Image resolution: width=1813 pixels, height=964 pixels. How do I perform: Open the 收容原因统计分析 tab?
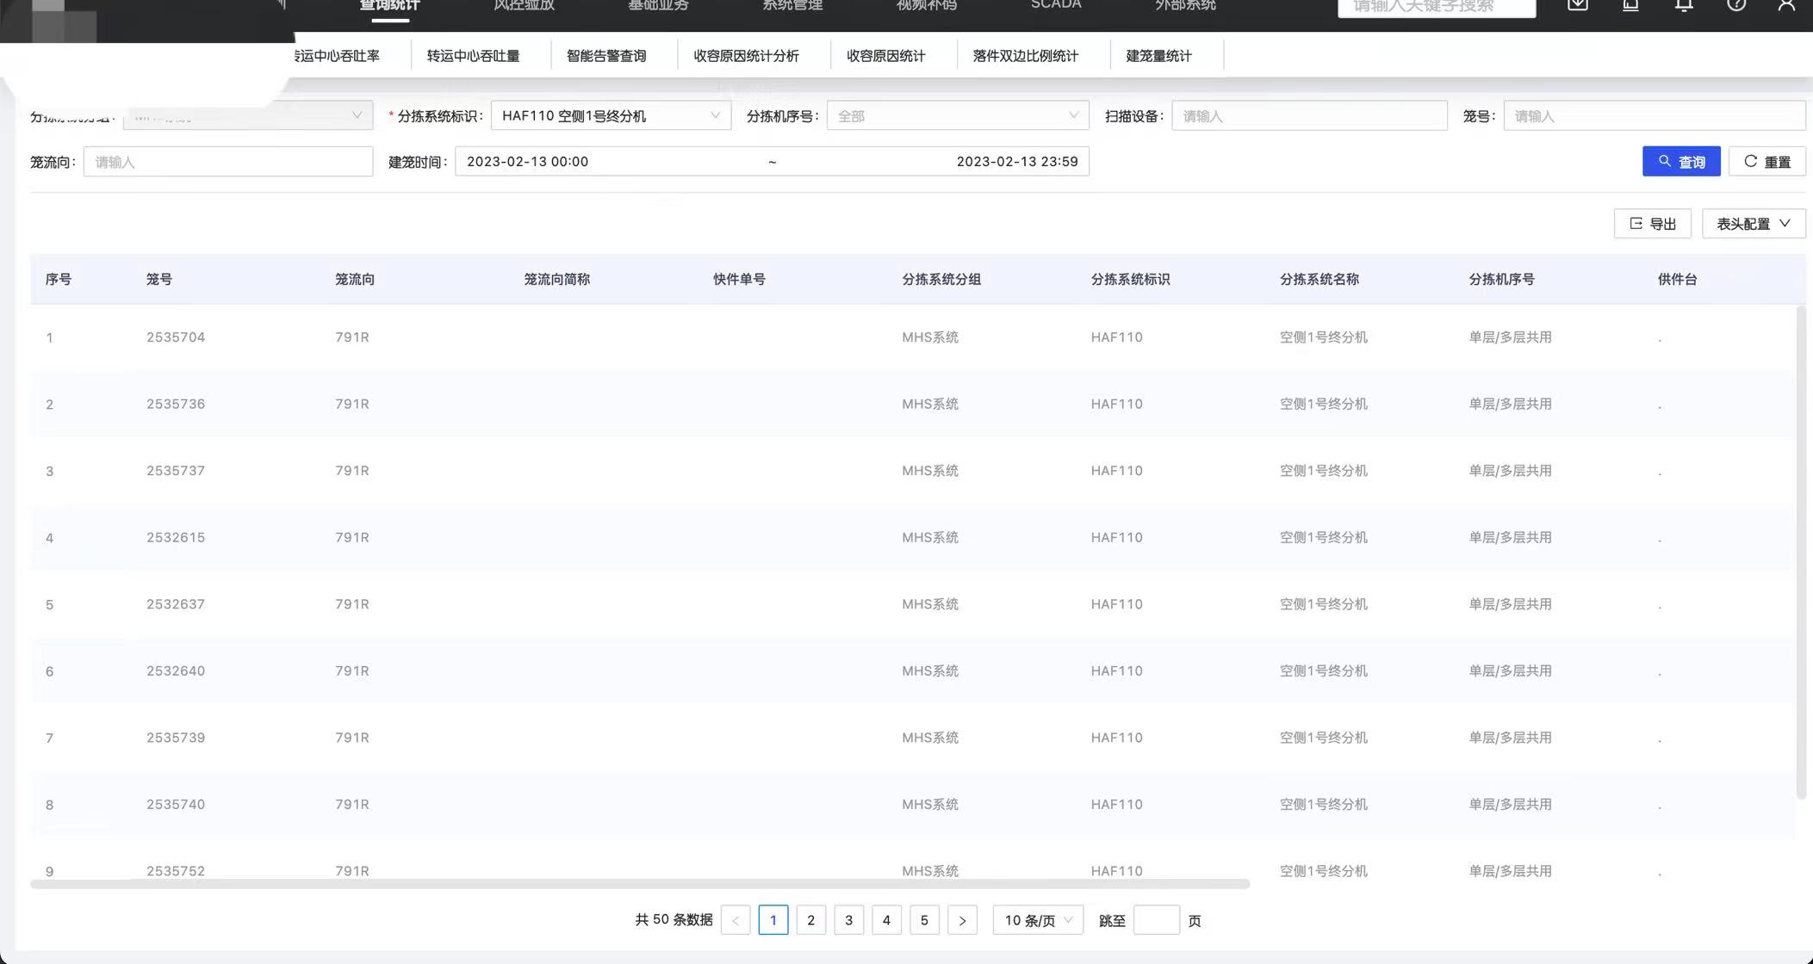pyautogui.click(x=747, y=56)
